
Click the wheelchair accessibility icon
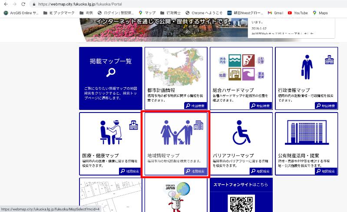coord(241,132)
